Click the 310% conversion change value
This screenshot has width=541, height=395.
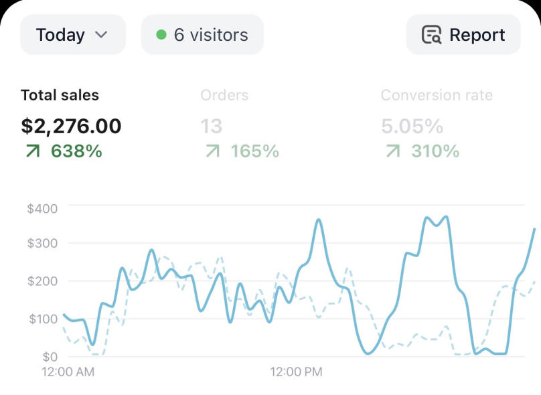(435, 151)
